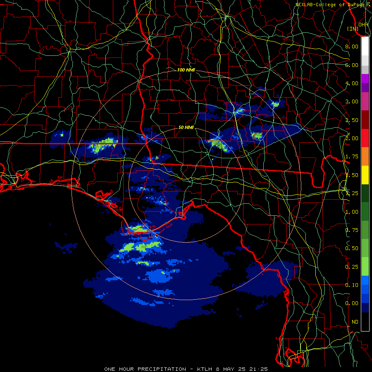Viewport: 372px width, 372px height.
Task: Click the 2.50 legend value
Action: (352, 120)
